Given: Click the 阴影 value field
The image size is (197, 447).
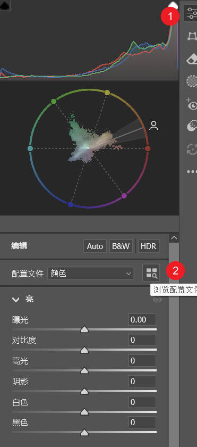Looking at the screenshot, I should pyautogui.click(x=142, y=382).
